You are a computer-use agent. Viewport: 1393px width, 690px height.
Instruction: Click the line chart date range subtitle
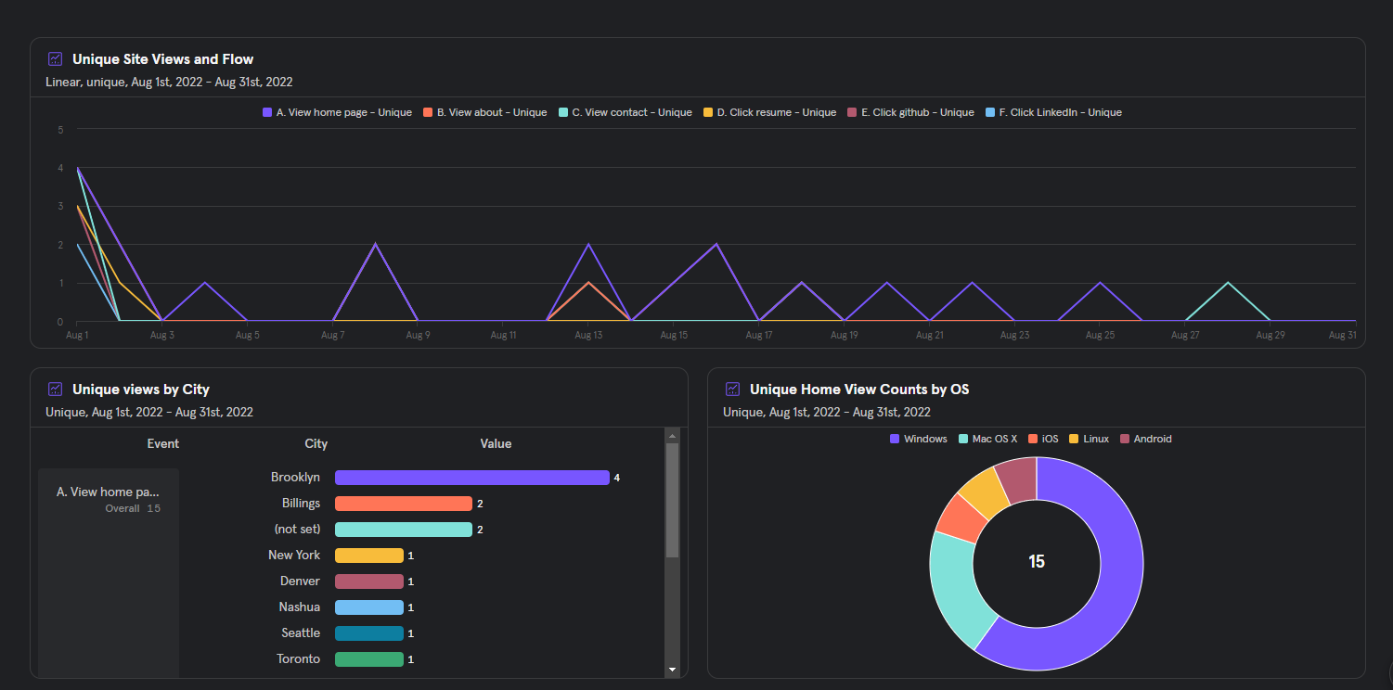[169, 82]
